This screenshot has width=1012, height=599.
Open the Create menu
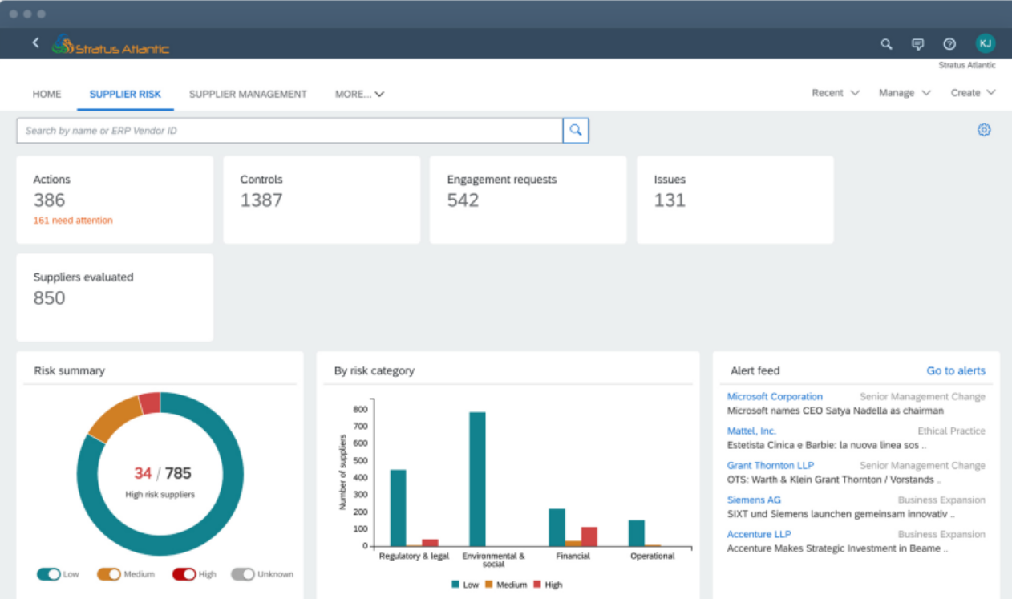pyautogui.click(x=972, y=92)
